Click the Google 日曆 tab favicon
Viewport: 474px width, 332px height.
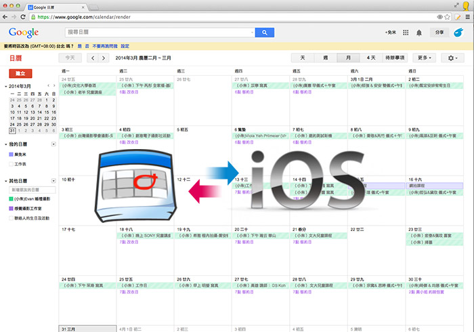pos(30,7)
